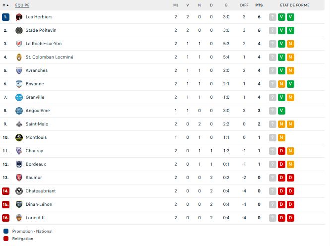This screenshot has height=246, width=330.
Task: Sort table by the # rank column
Action: pyautogui.click(x=5, y=5)
